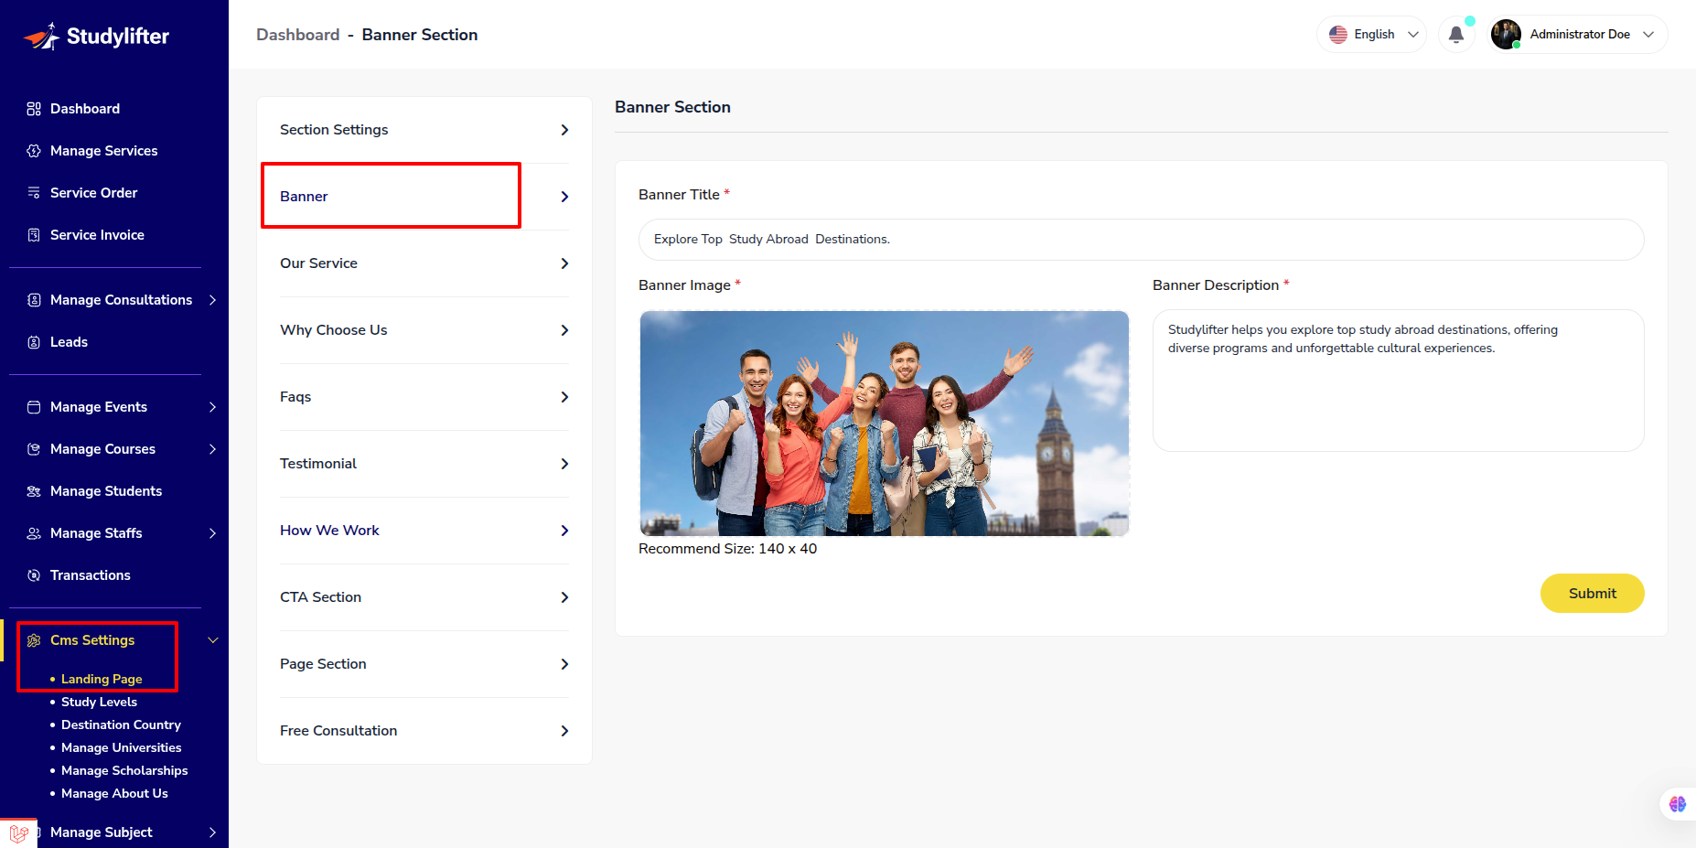Open Manage Services in sidebar
This screenshot has width=1696, height=848.
click(104, 151)
